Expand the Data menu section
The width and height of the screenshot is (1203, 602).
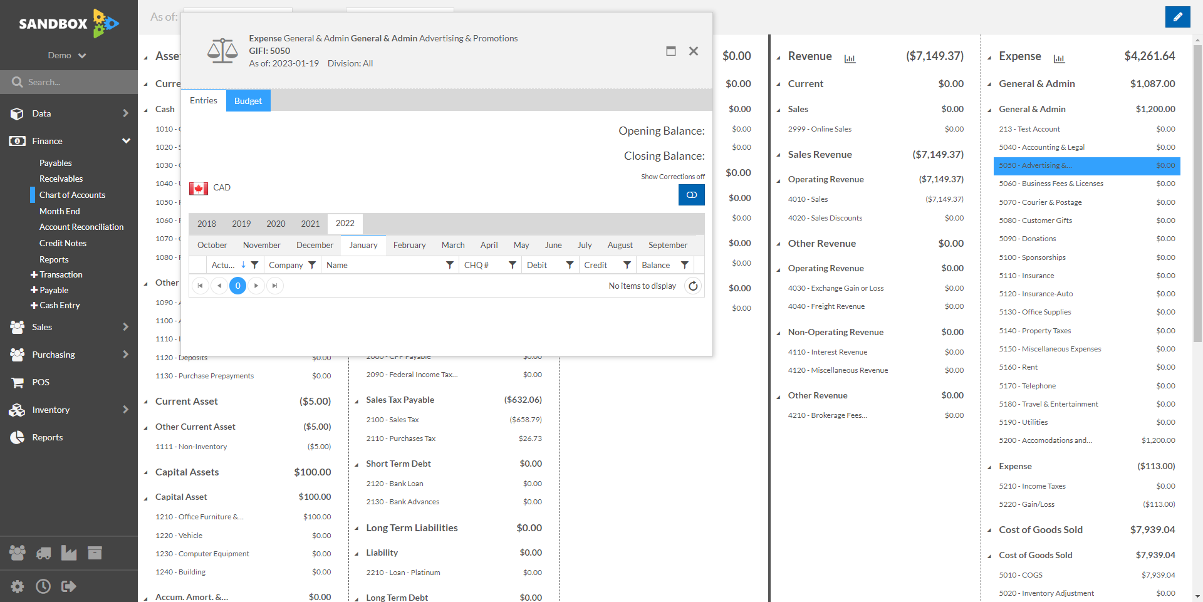point(125,113)
